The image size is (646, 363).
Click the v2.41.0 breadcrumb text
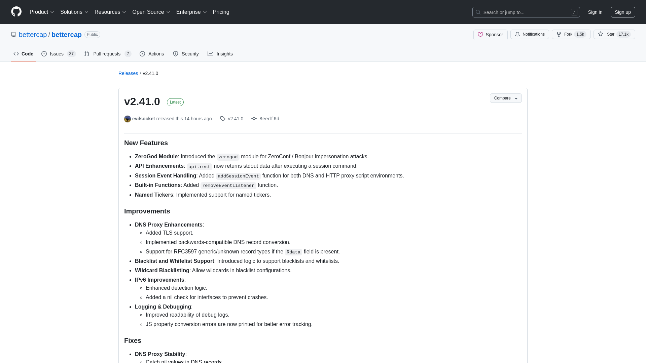[150, 73]
